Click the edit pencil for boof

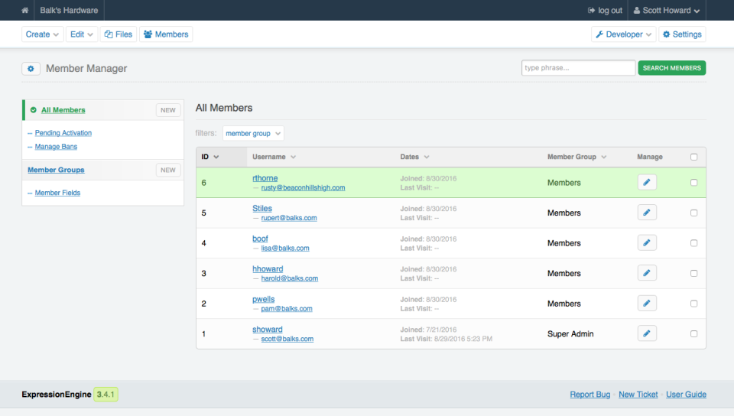click(x=647, y=243)
